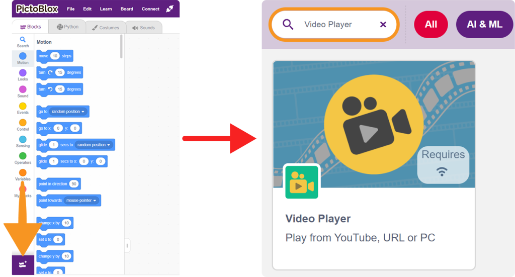515x277 pixels.
Task: Click the 'set x to 0' block
Action: (x=51, y=240)
